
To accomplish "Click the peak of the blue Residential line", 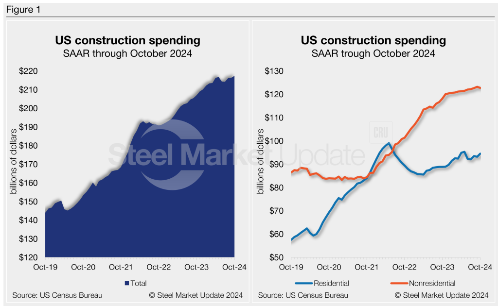I will coord(388,143).
